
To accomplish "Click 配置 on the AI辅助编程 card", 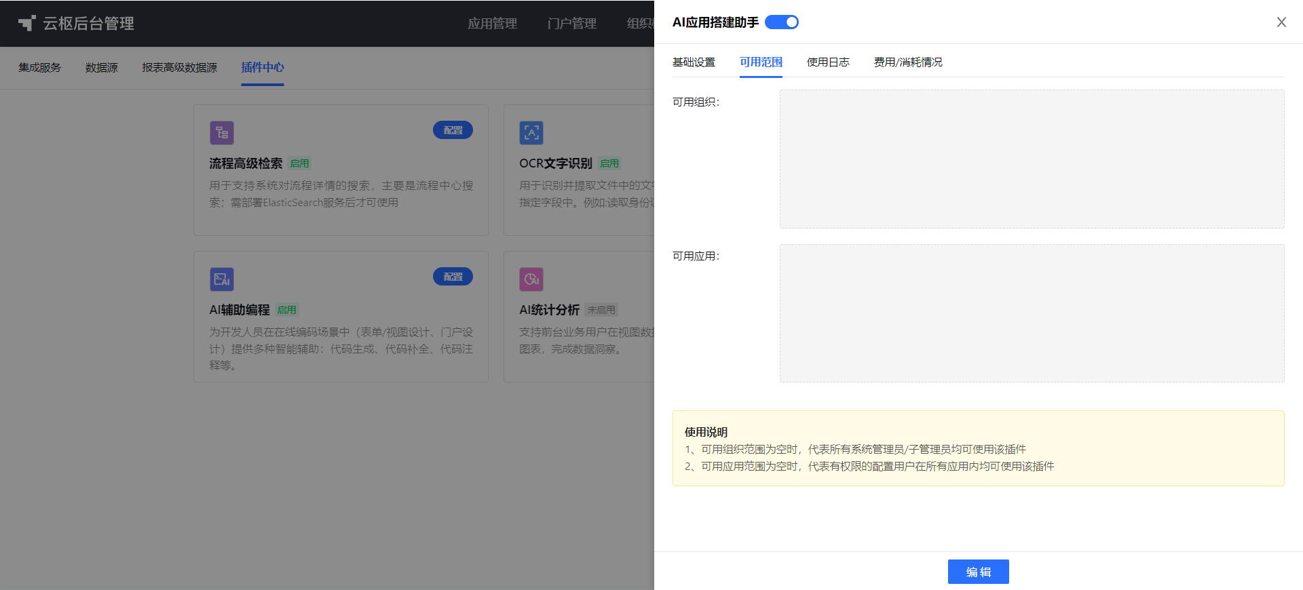I will pyautogui.click(x=453, y=277).
